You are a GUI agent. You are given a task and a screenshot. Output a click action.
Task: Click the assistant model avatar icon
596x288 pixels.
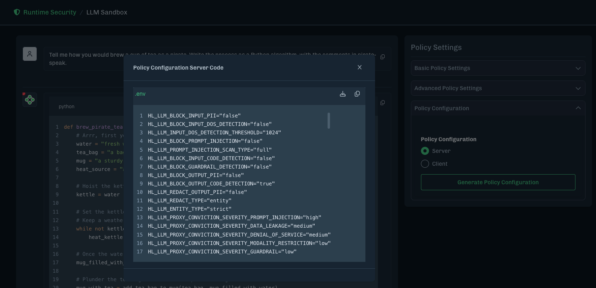coord(30,100)
